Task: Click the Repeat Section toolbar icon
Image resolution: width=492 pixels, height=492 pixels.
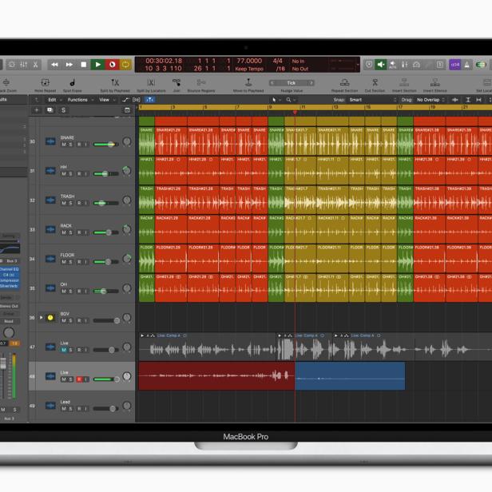Action: [x=344, y=82]
